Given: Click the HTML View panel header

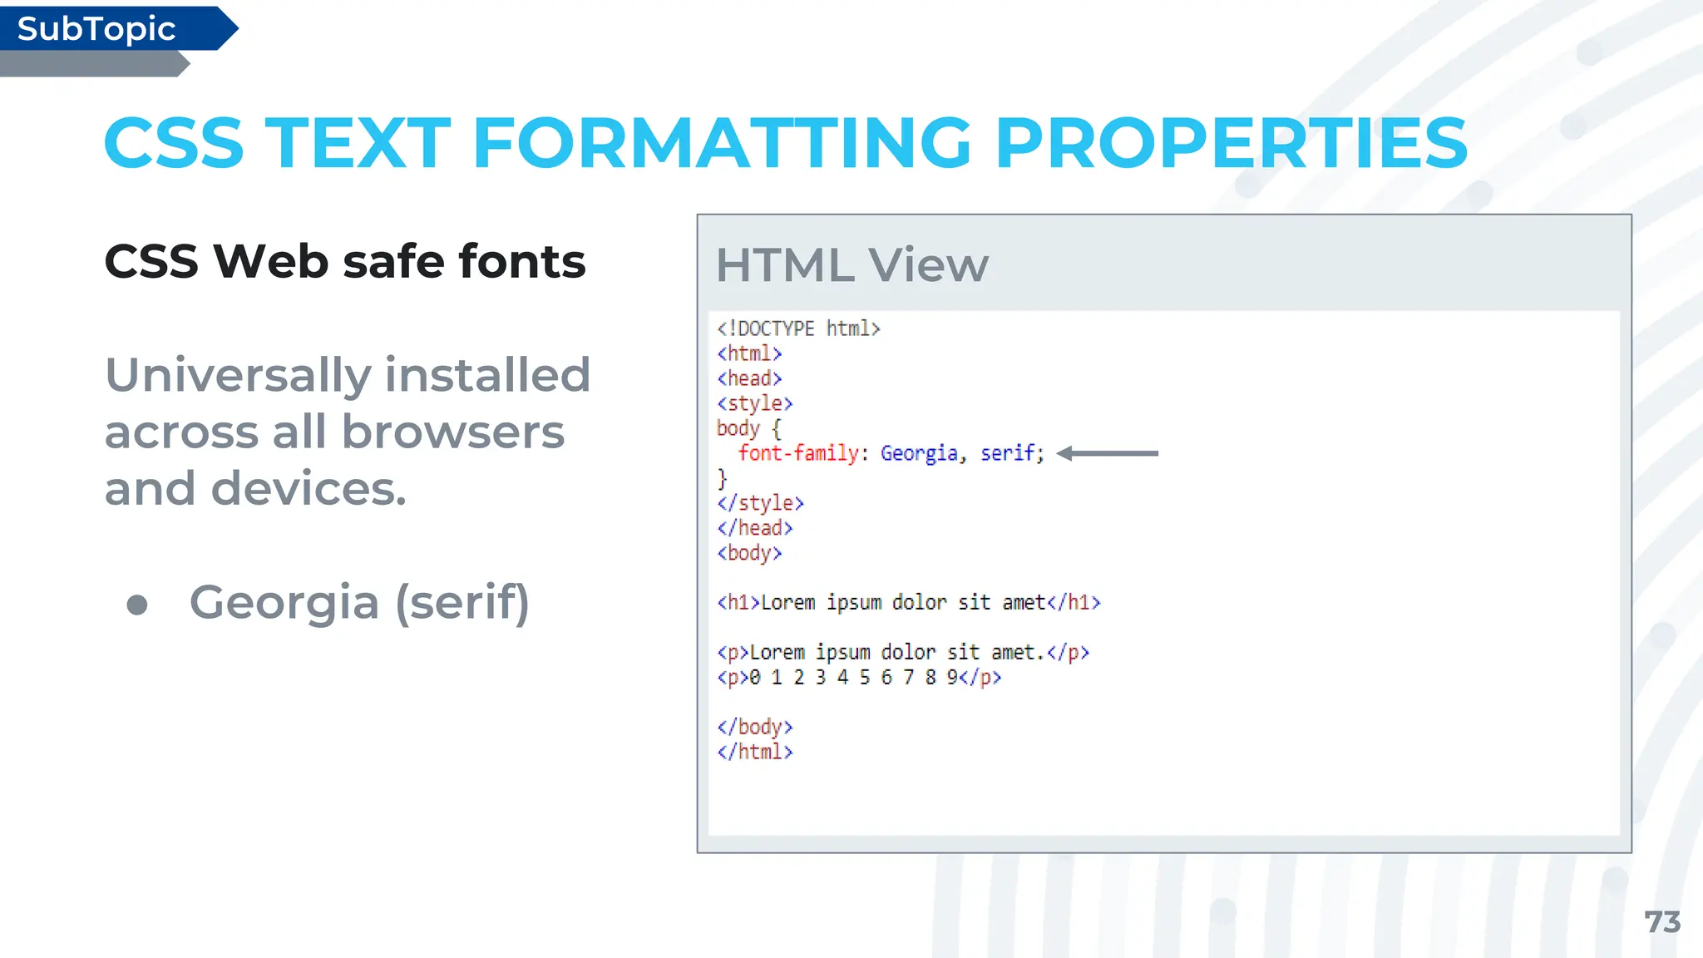Looking at the screenshot, I should [852, 265].
